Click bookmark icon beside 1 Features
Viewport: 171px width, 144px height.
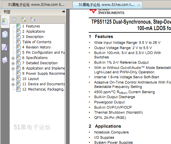click(18, 26)
